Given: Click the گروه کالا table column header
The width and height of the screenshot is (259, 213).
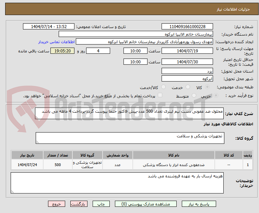Looking at the screenshot, I should (x=87, y=155).
